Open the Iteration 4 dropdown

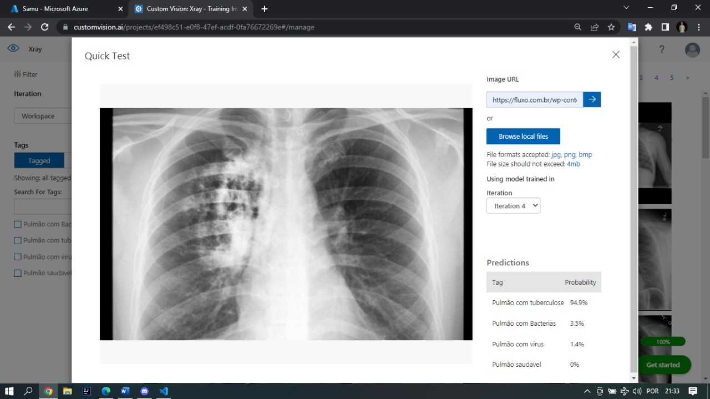pyautogui.click(x=513, y=206)
